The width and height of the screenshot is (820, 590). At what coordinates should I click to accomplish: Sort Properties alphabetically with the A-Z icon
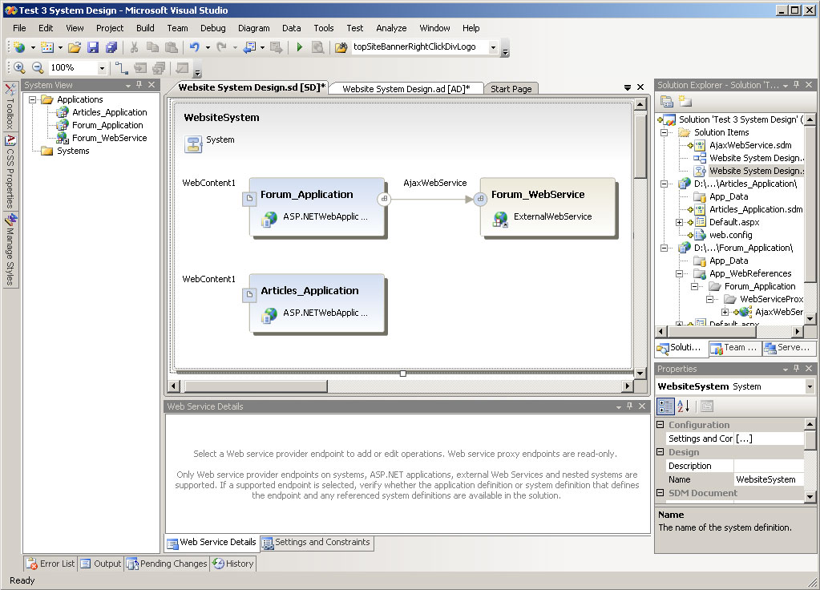[684, 406]
